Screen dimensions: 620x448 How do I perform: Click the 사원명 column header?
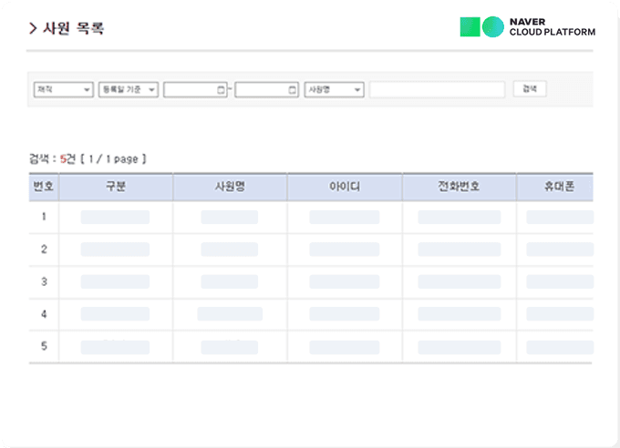click(230, 187)
